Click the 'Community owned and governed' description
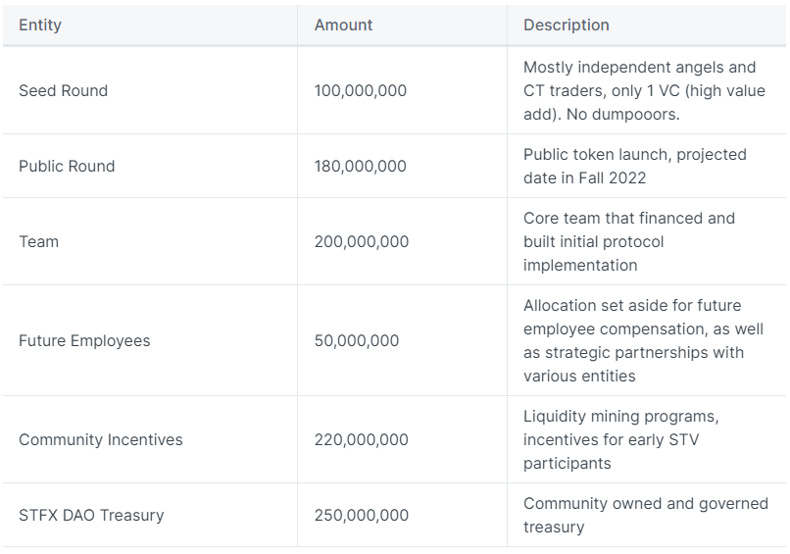Viewport: 790px width, 554px height. tap(645, 515)
